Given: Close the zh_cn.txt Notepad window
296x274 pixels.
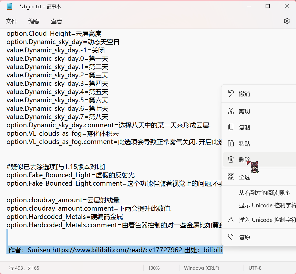Looking at the screenshot, I should pyautogui.click(x=287, y=6).
